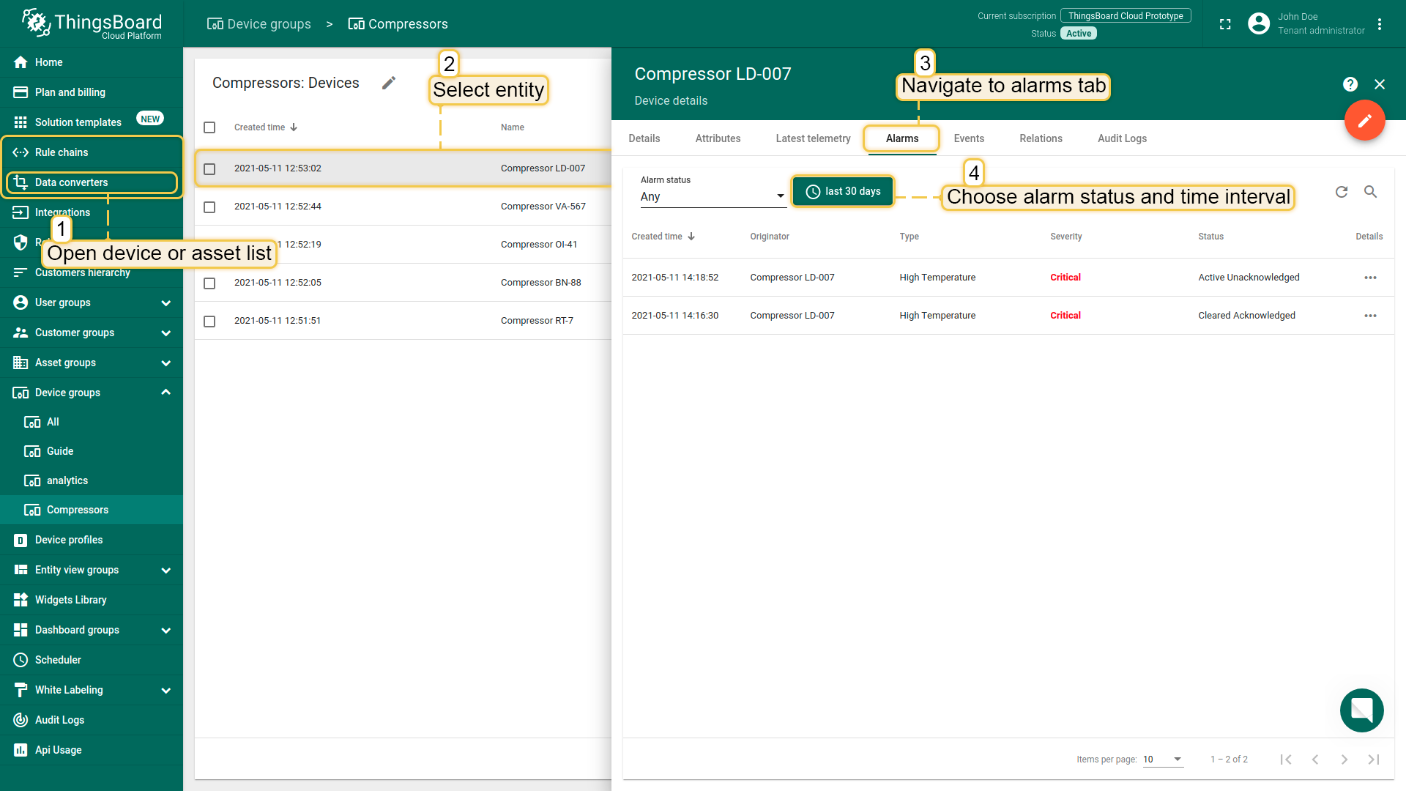The width and height of the screenshot is (1406, 791).
Task: Close the Compressor LD-007 details panel
Action: (x=1380, y=84)
